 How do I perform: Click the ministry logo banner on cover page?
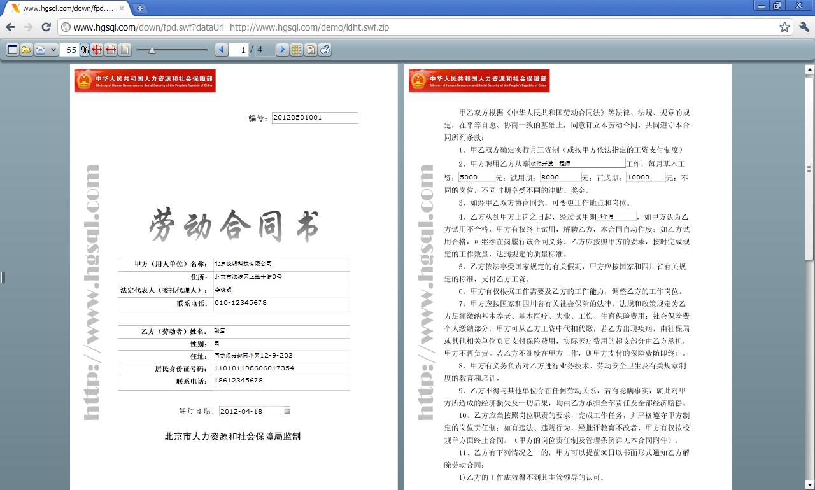coord(145,81)
